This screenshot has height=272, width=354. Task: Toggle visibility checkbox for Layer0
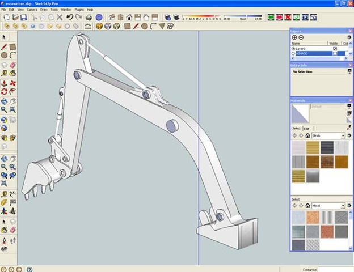pyautogui.click(x=335, y=49)
